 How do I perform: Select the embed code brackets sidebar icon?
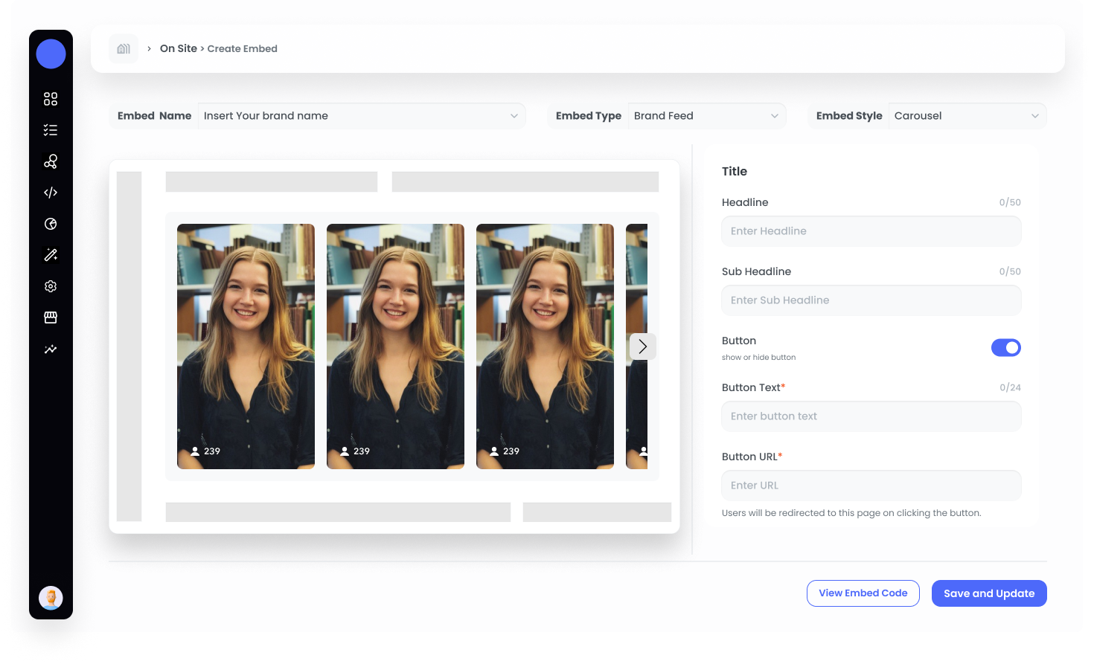tap(51, 193)
